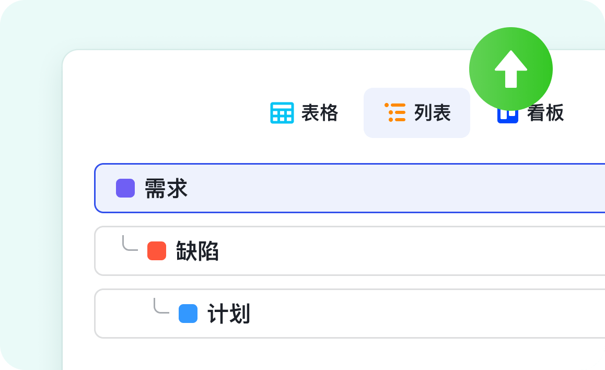
Task: Click the red square icon beside 缺陷
Action: (x=157, y=251)
